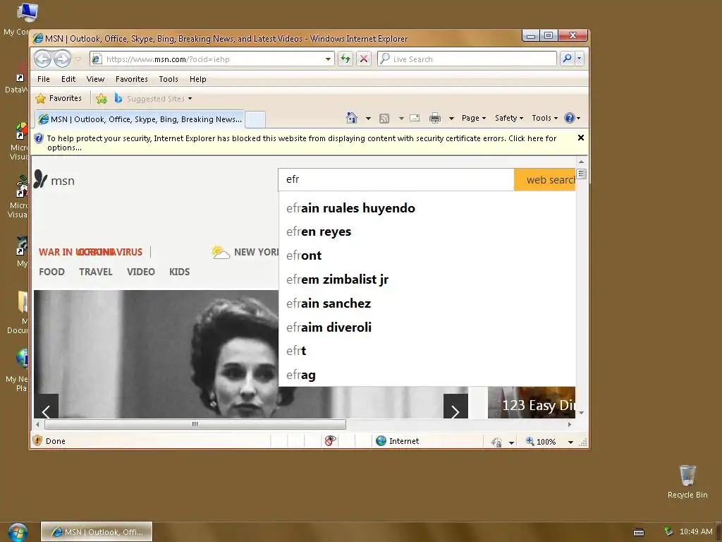Click the RSS Feeds icon
The width and height of the screenshot is (722, 542).
pos(384,119)
